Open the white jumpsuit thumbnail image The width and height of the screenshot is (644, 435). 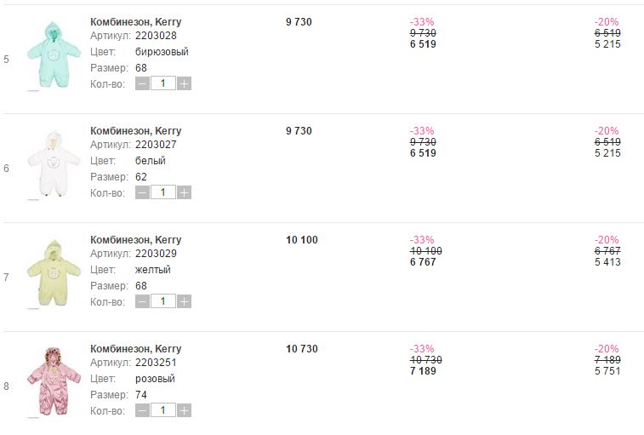click(x=54, y=163)
